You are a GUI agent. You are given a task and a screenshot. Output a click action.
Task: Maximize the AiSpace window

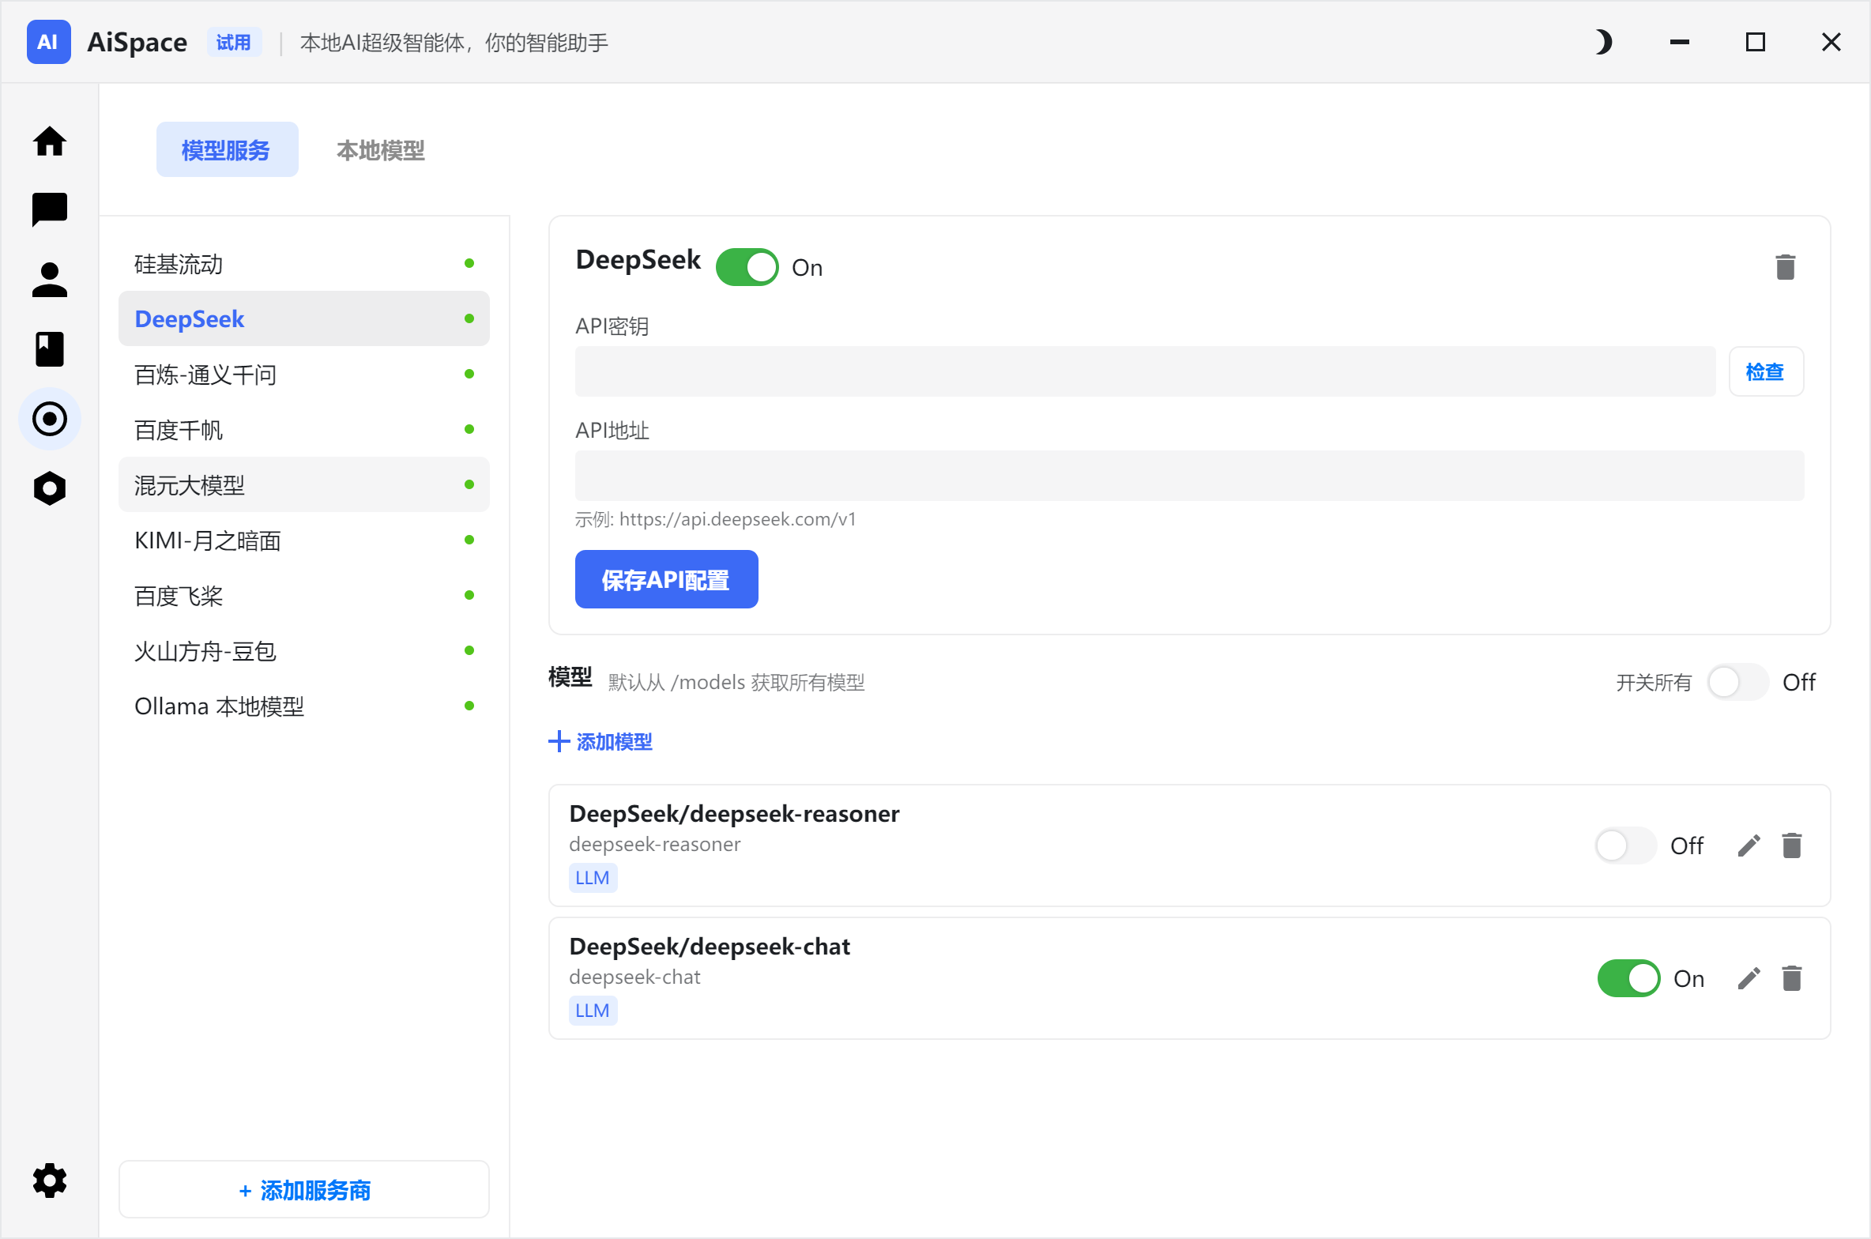(x=1756, y=42)
